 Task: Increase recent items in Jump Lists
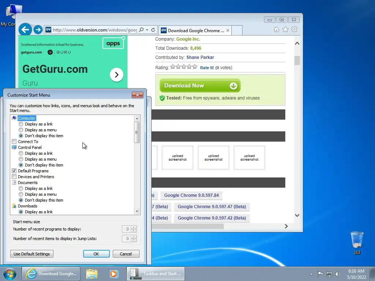(x=134, y=237)
